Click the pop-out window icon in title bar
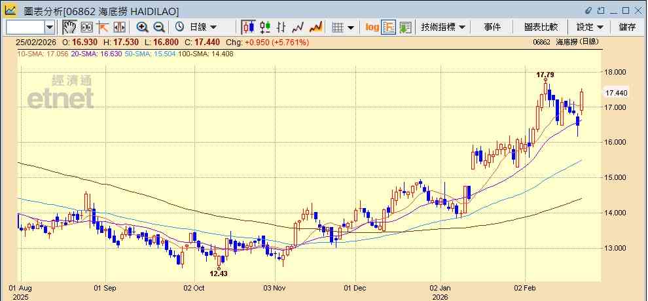 tap(602, 10)
